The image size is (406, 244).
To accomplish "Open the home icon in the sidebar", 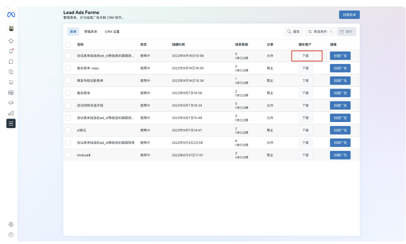I will point(11,40).
